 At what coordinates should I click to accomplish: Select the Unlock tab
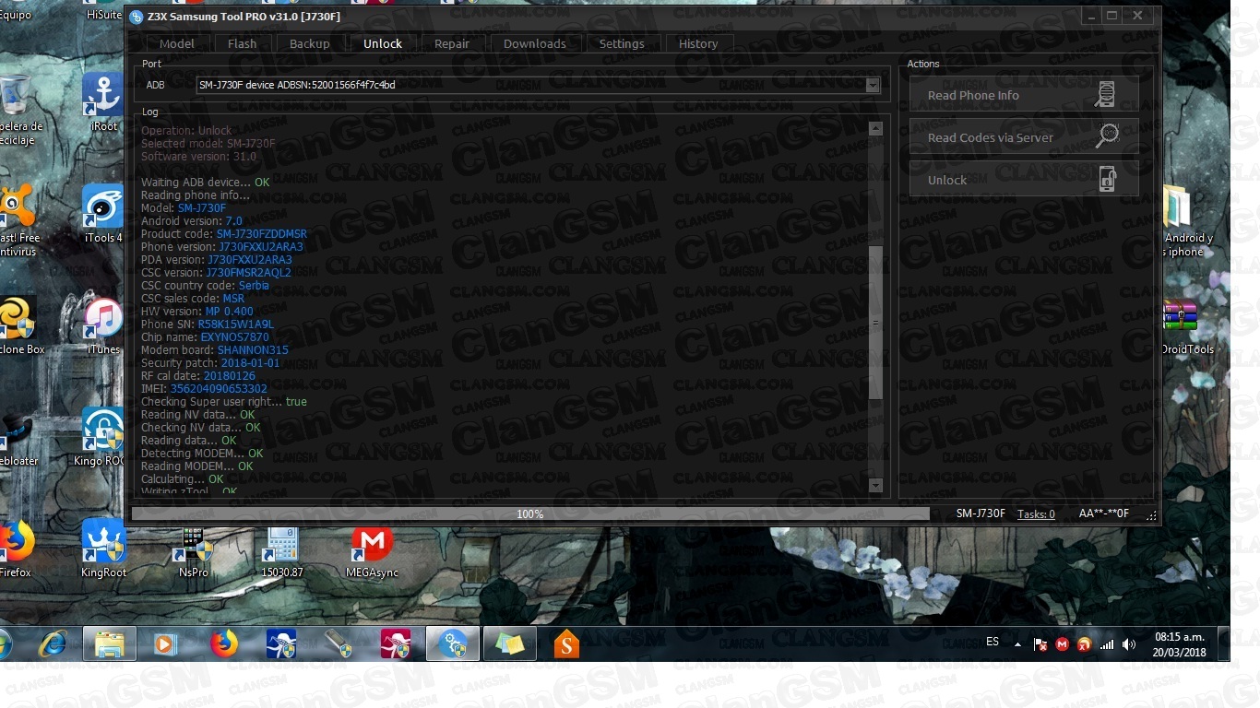click(382, 43)
